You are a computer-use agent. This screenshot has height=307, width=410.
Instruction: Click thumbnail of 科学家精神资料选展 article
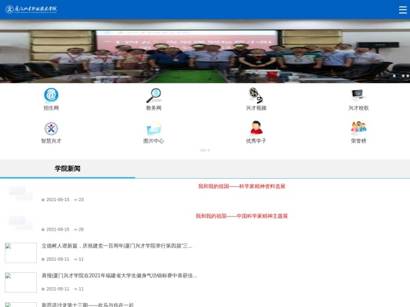coord(20,193)
